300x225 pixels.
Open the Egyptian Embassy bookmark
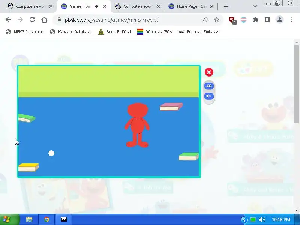coord(199,32)
